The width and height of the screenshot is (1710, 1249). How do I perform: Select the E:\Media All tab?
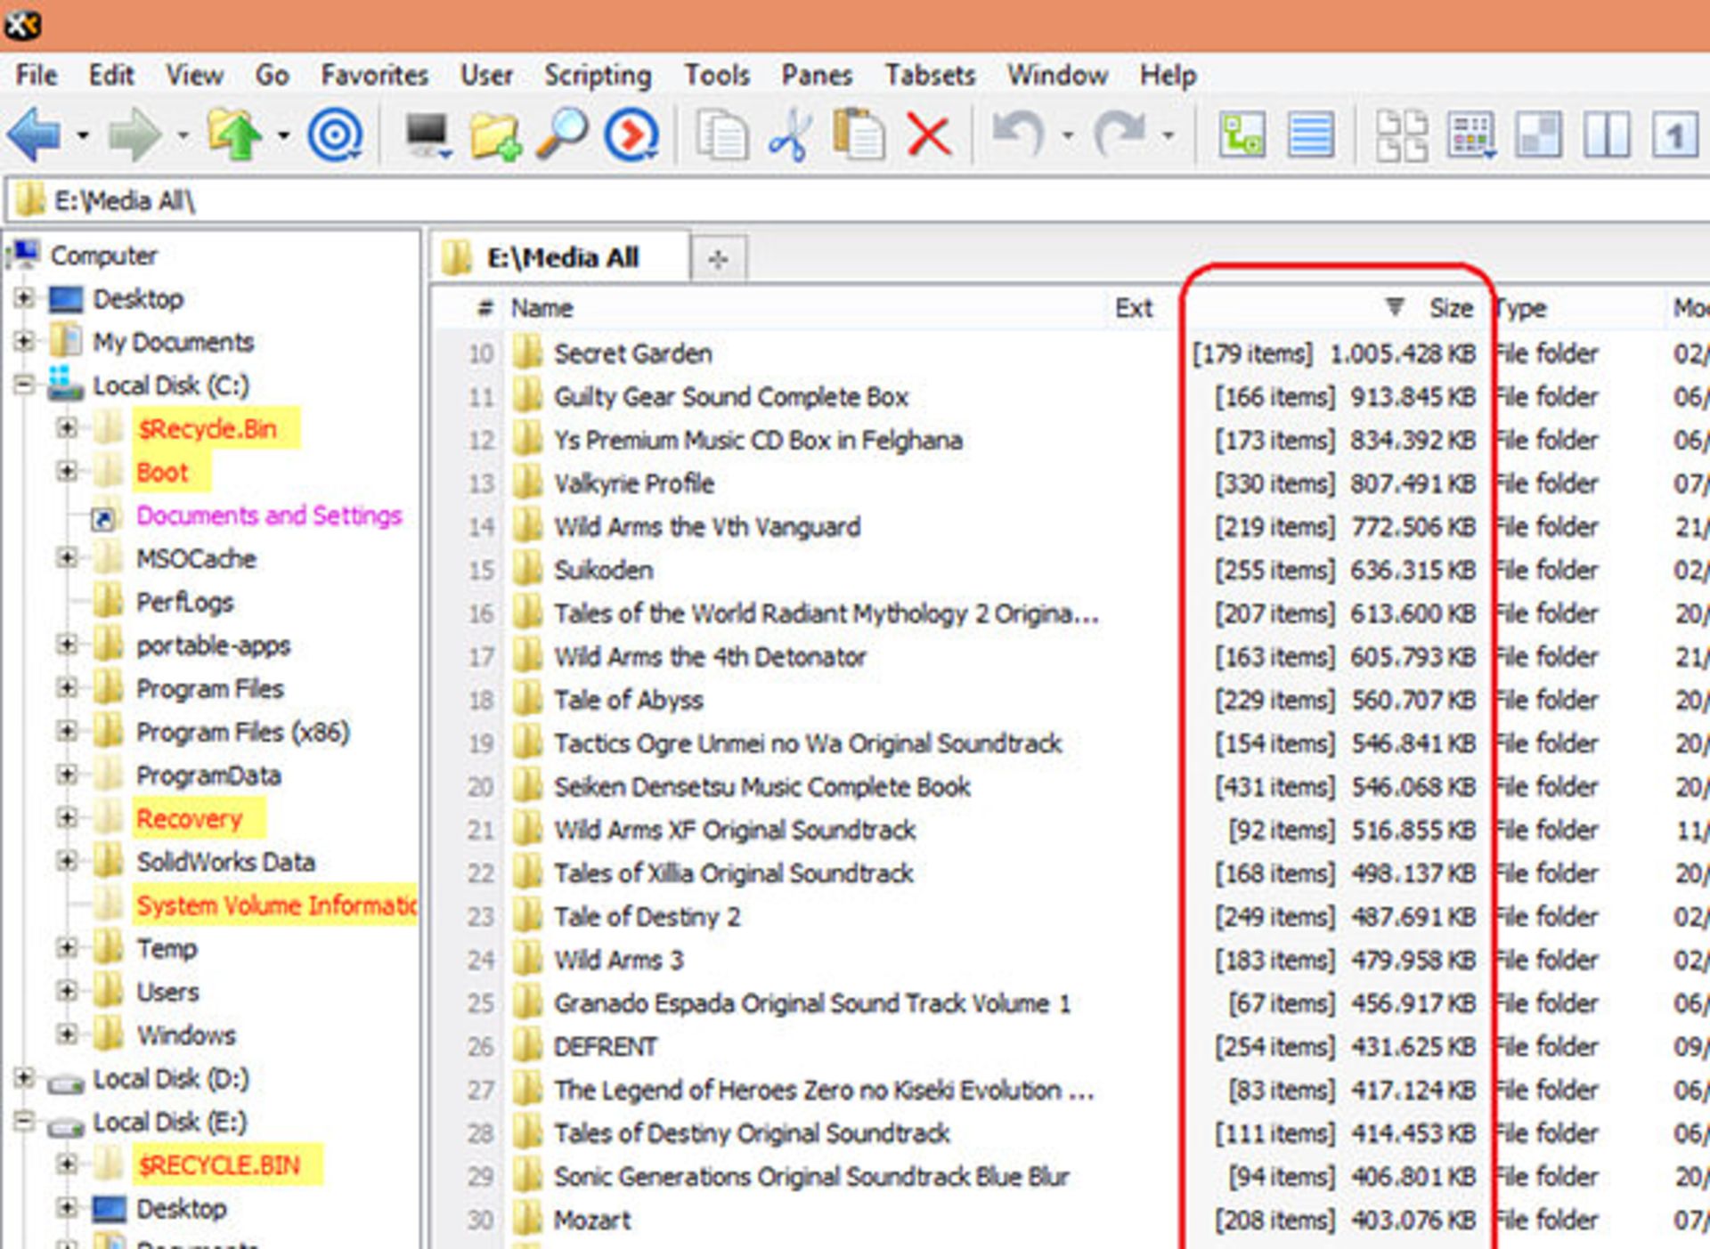pos(561,258)
